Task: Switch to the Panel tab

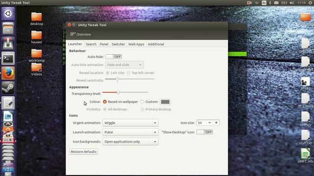Action: point(104,44)
